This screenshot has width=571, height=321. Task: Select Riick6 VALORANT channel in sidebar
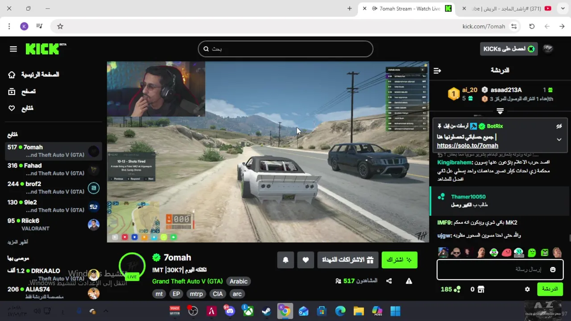[x=54, y=224]
